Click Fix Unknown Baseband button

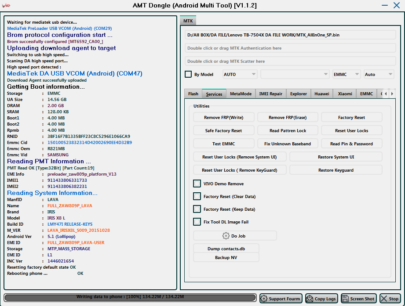tap(288, 144)
